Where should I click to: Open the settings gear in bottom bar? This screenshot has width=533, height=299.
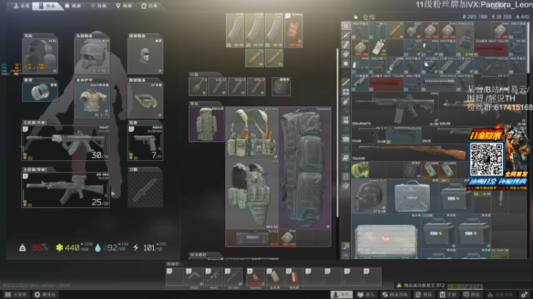click(525, 294)
